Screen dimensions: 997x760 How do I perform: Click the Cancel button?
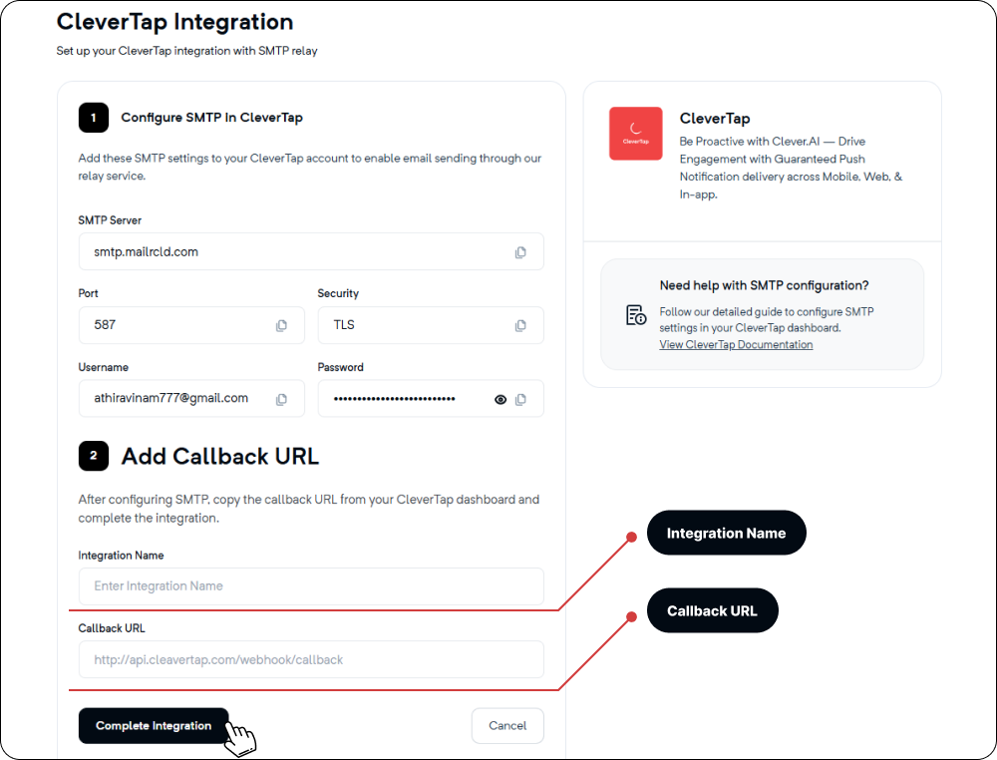tap(507, 726)
